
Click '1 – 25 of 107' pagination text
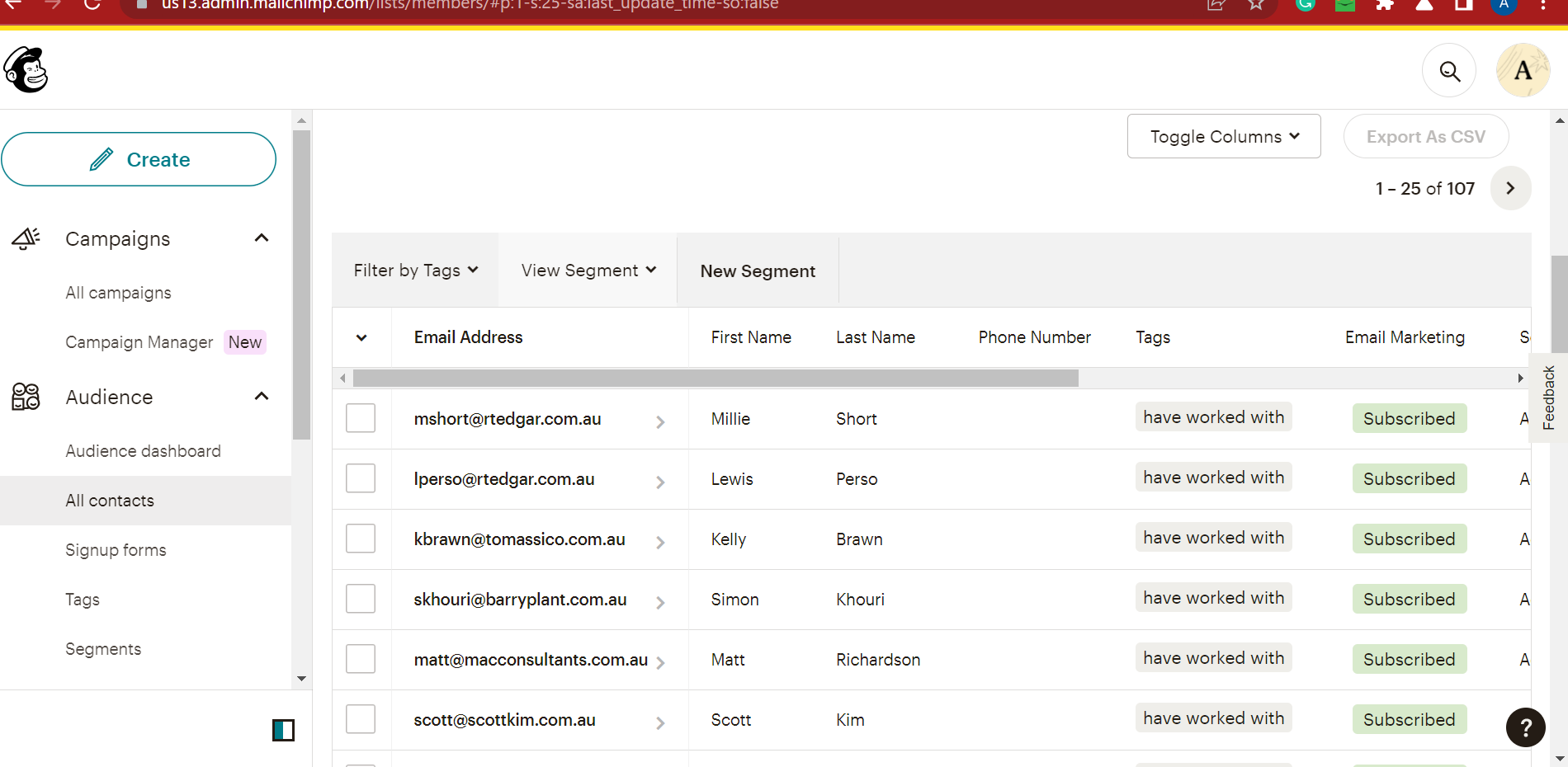coord(1424,189)
